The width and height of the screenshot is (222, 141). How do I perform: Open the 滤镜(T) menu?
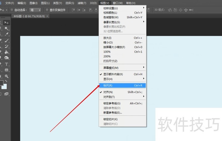point(82,3)
